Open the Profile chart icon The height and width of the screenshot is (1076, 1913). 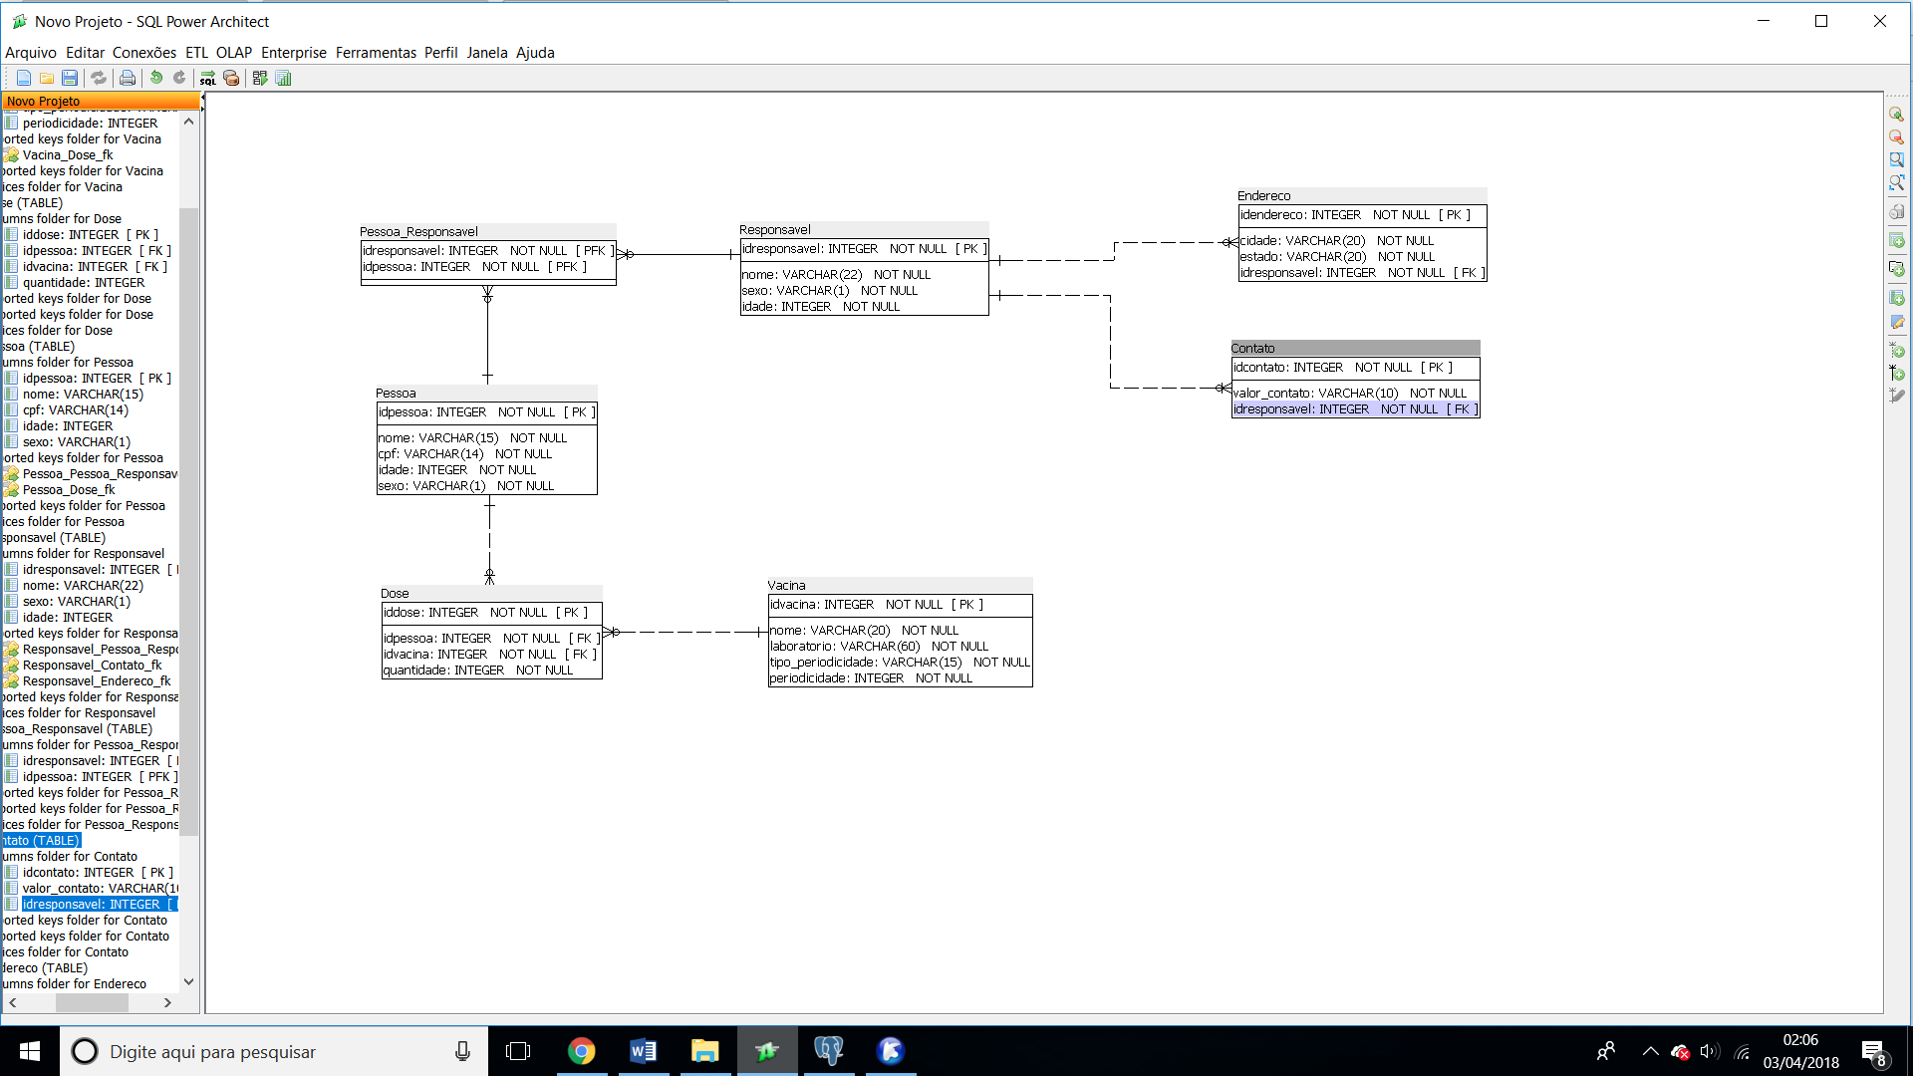[283, 78]
